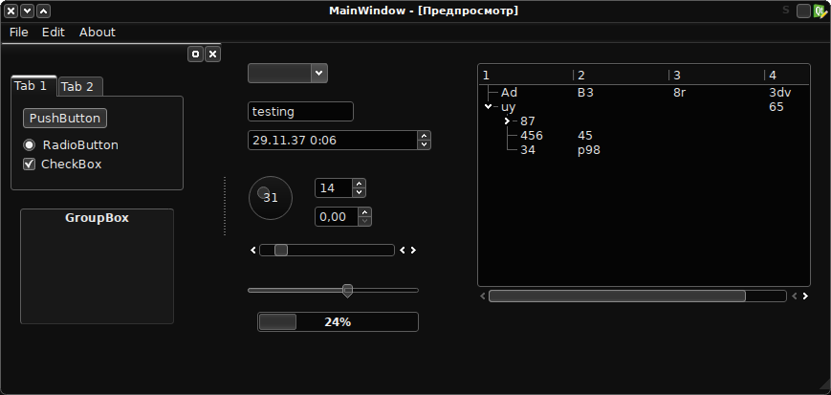Click the tree view scrollbar's right arrow
The width and height of the screenshot is (831, 395).
805,296
